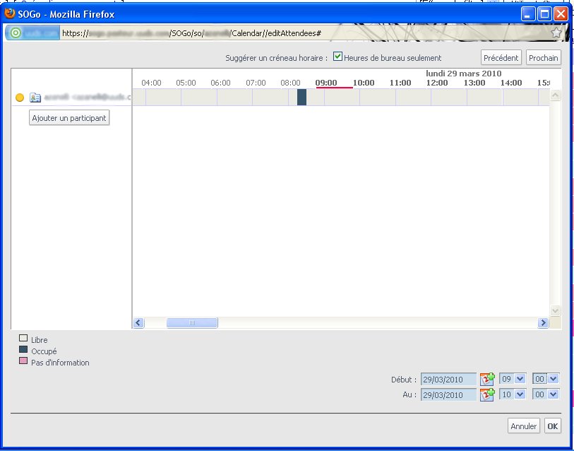574x451 pixels.
Task: Click the Au date calendar picker icon
Action: pyautogui.click(x=487, y=394)
